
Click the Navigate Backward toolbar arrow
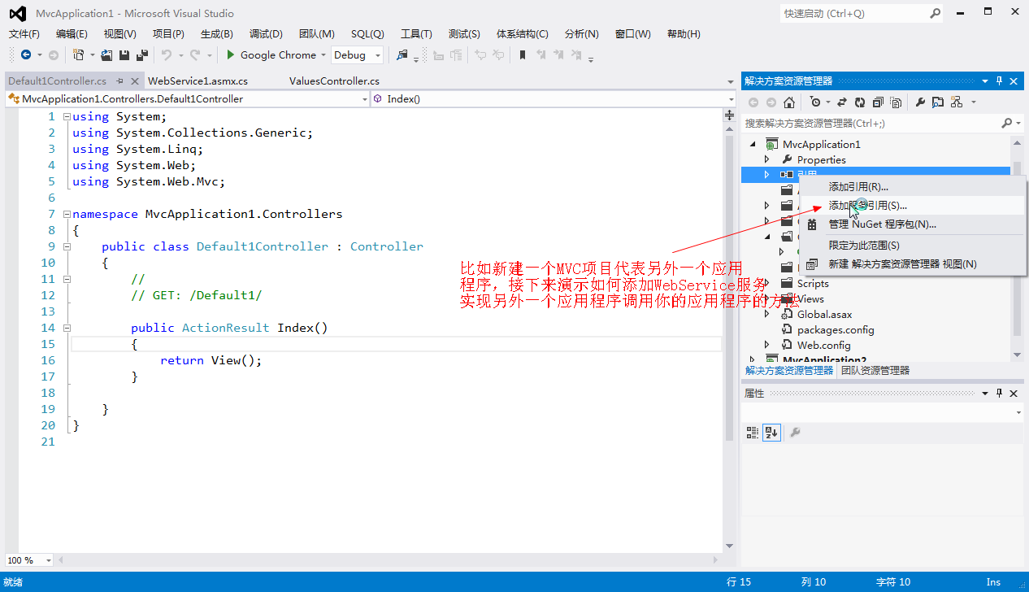point(26,55)
